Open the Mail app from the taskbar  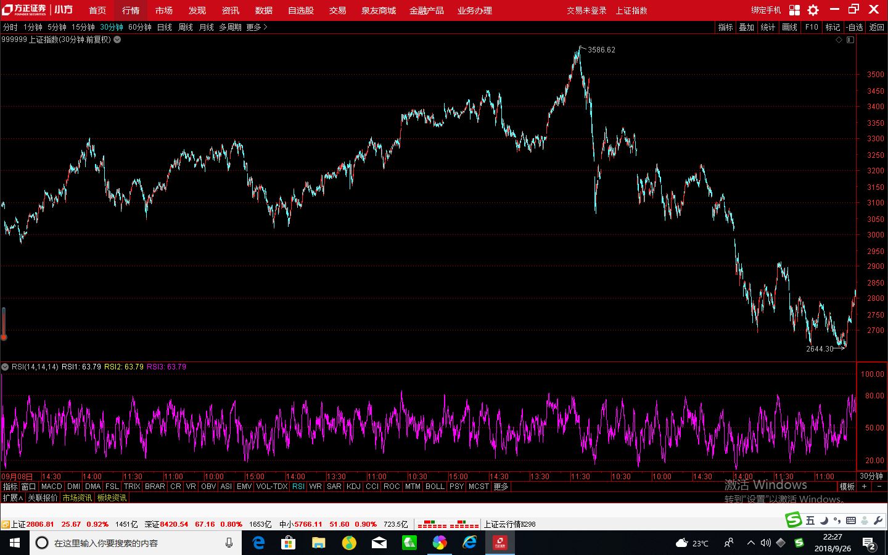(379, 543)
